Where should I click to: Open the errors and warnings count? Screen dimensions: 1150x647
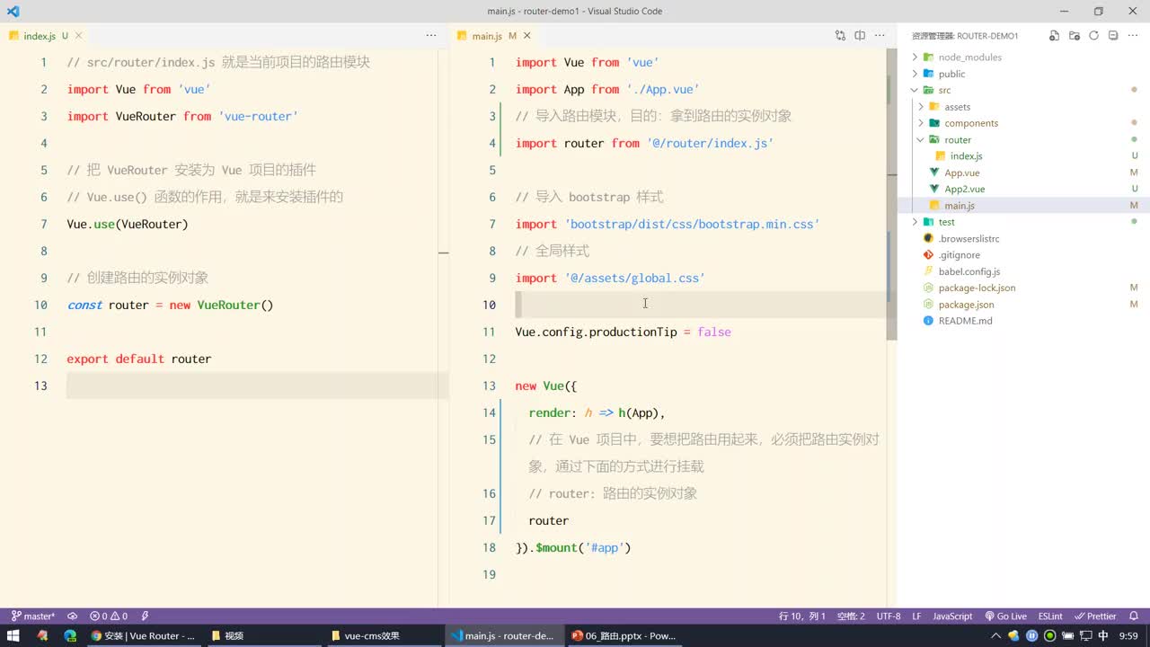coord(109,616)
